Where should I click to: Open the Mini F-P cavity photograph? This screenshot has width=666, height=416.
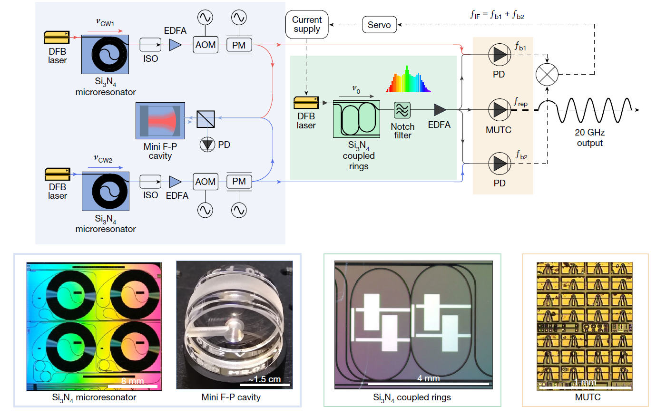[235, 325]
